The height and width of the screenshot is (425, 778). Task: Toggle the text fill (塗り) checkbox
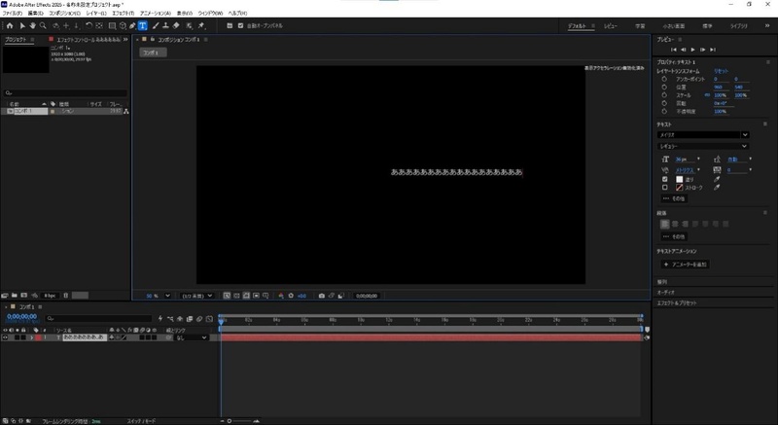coord(665,179)
